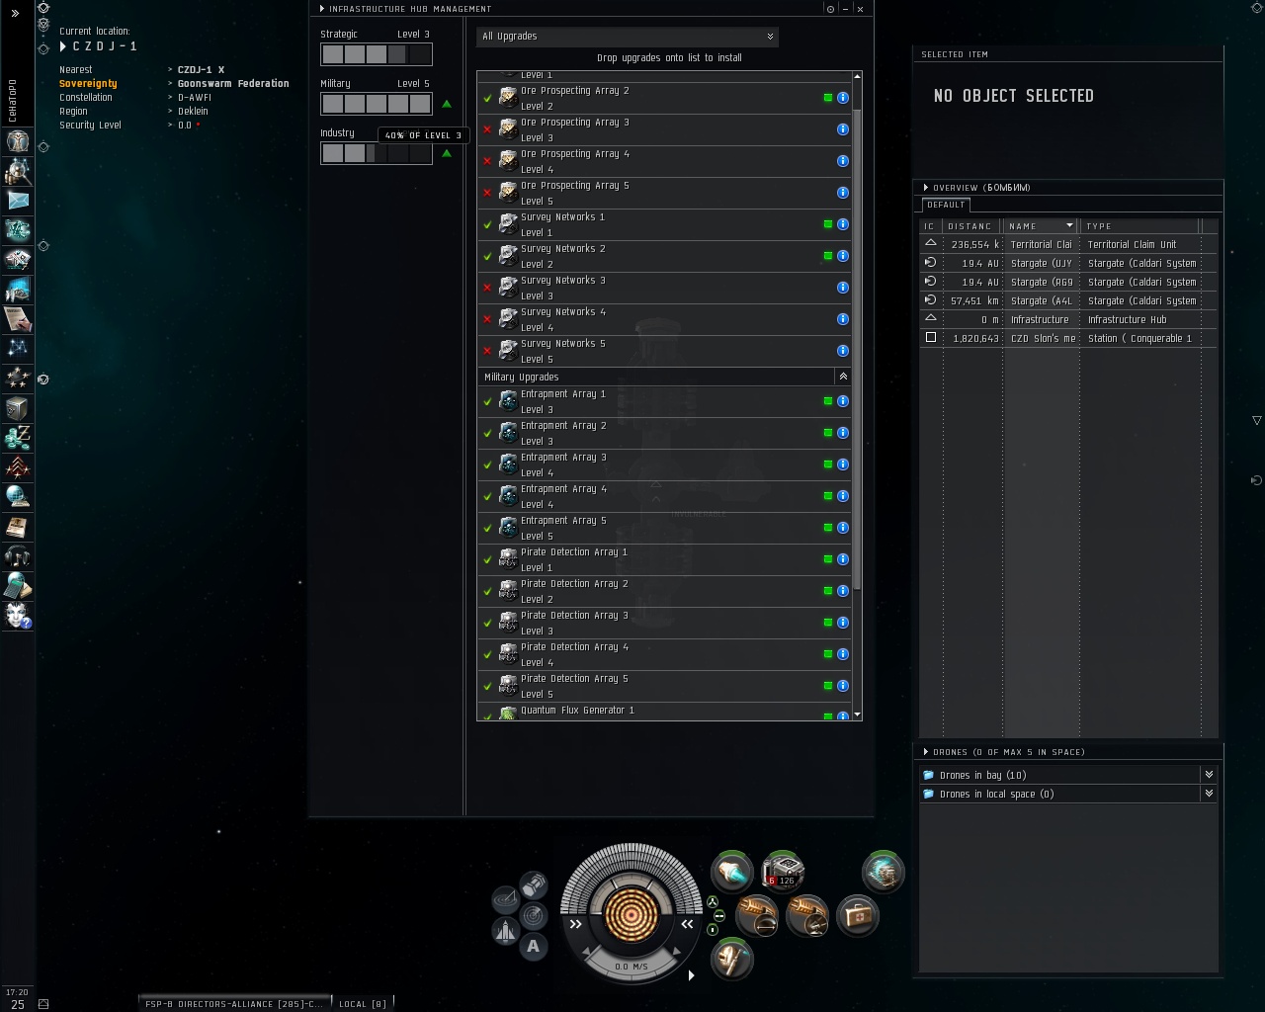Click the Strategic level progress bar
Viewport: 1265px width, 1012px height.
(x=377, y=54)
